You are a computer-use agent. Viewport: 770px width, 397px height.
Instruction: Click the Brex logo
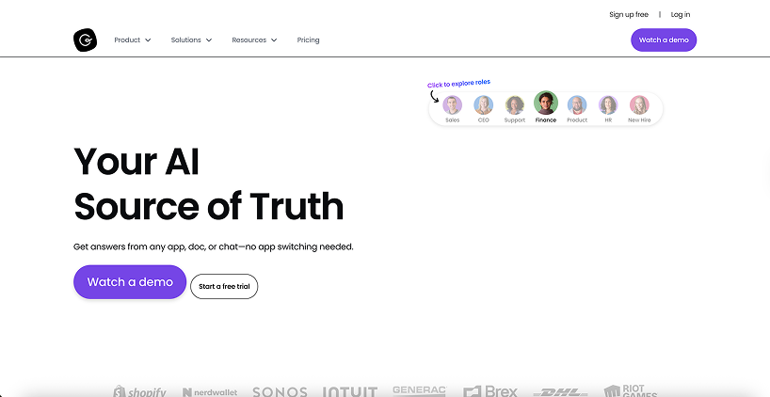(x=490, y=391)
